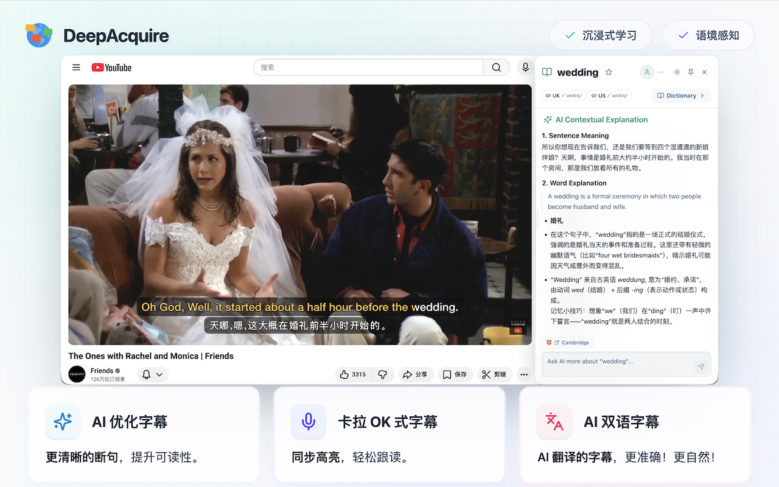Click the microphone icon on karaoke card
This screenshot has width=779, height=487.
(309, 421)
